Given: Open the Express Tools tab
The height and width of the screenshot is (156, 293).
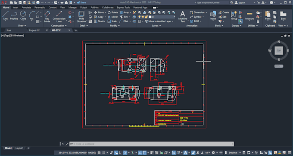Looking at the screenshot, I should pyautogui.click(x=123, y=8).
